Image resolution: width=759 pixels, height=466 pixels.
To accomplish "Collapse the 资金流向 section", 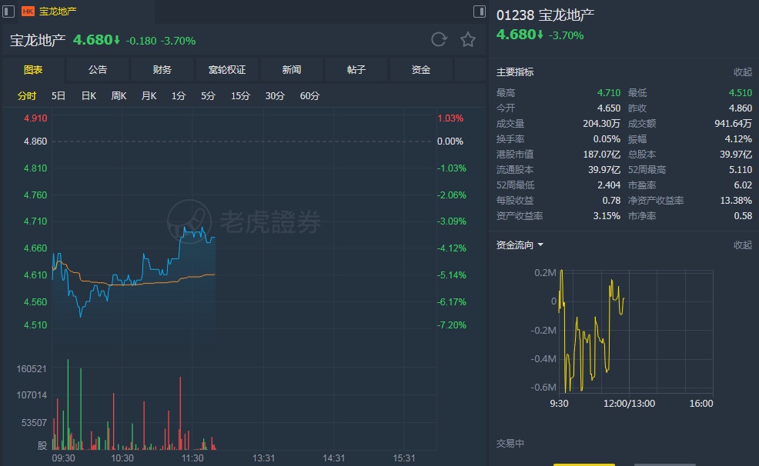I will pyautogui.click(x=742, y=245).
